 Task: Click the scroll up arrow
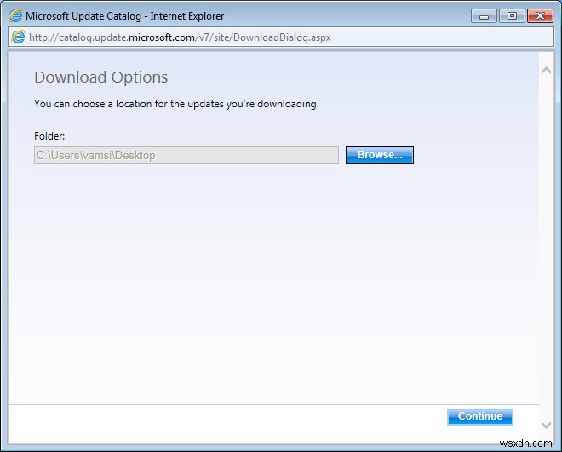546,70
